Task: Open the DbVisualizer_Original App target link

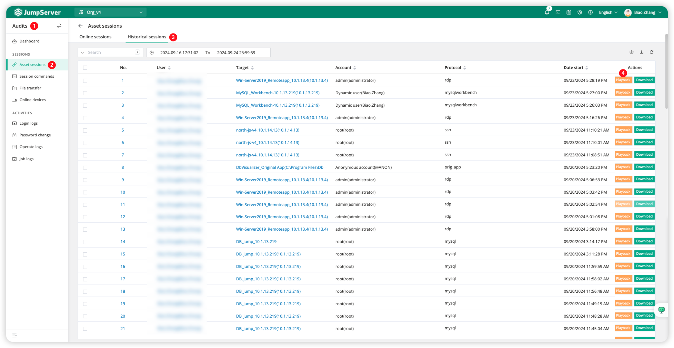Action: tap(281, 167)
